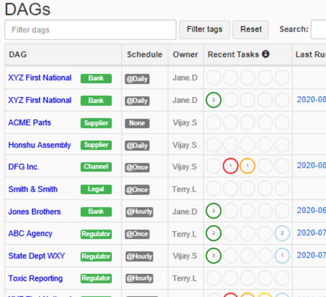Image resolution: width=326 pixels, height=297 pixels.
Task: Select the Legal tag on Smith & Smith
Action: click(x=96, y=189)
